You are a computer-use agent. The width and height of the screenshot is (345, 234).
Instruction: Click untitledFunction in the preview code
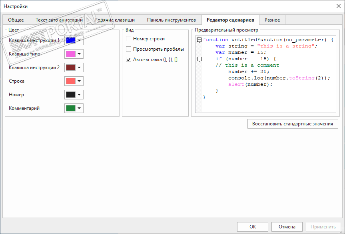tap(257, 40)
